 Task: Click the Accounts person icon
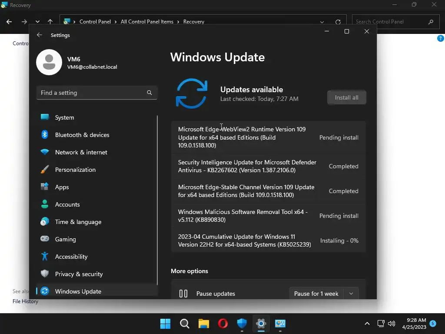click(x=45, y=204)
